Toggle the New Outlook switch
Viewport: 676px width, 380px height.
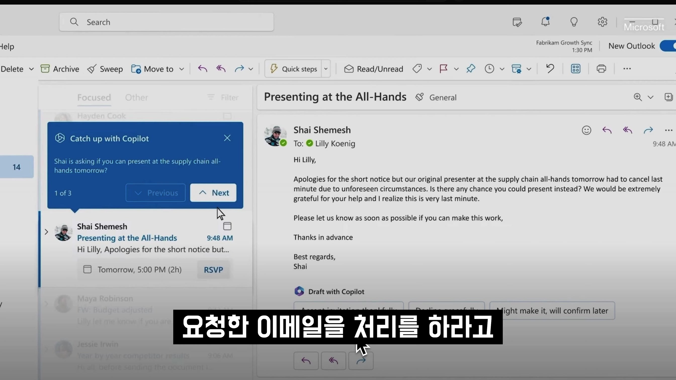pyautogui.click(x=668, y=46)
